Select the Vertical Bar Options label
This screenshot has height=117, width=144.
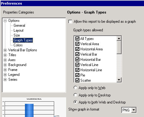tap(22, 50)
